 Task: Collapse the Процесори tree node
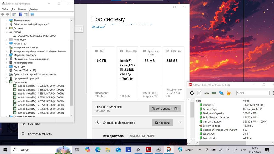(7, 82)
